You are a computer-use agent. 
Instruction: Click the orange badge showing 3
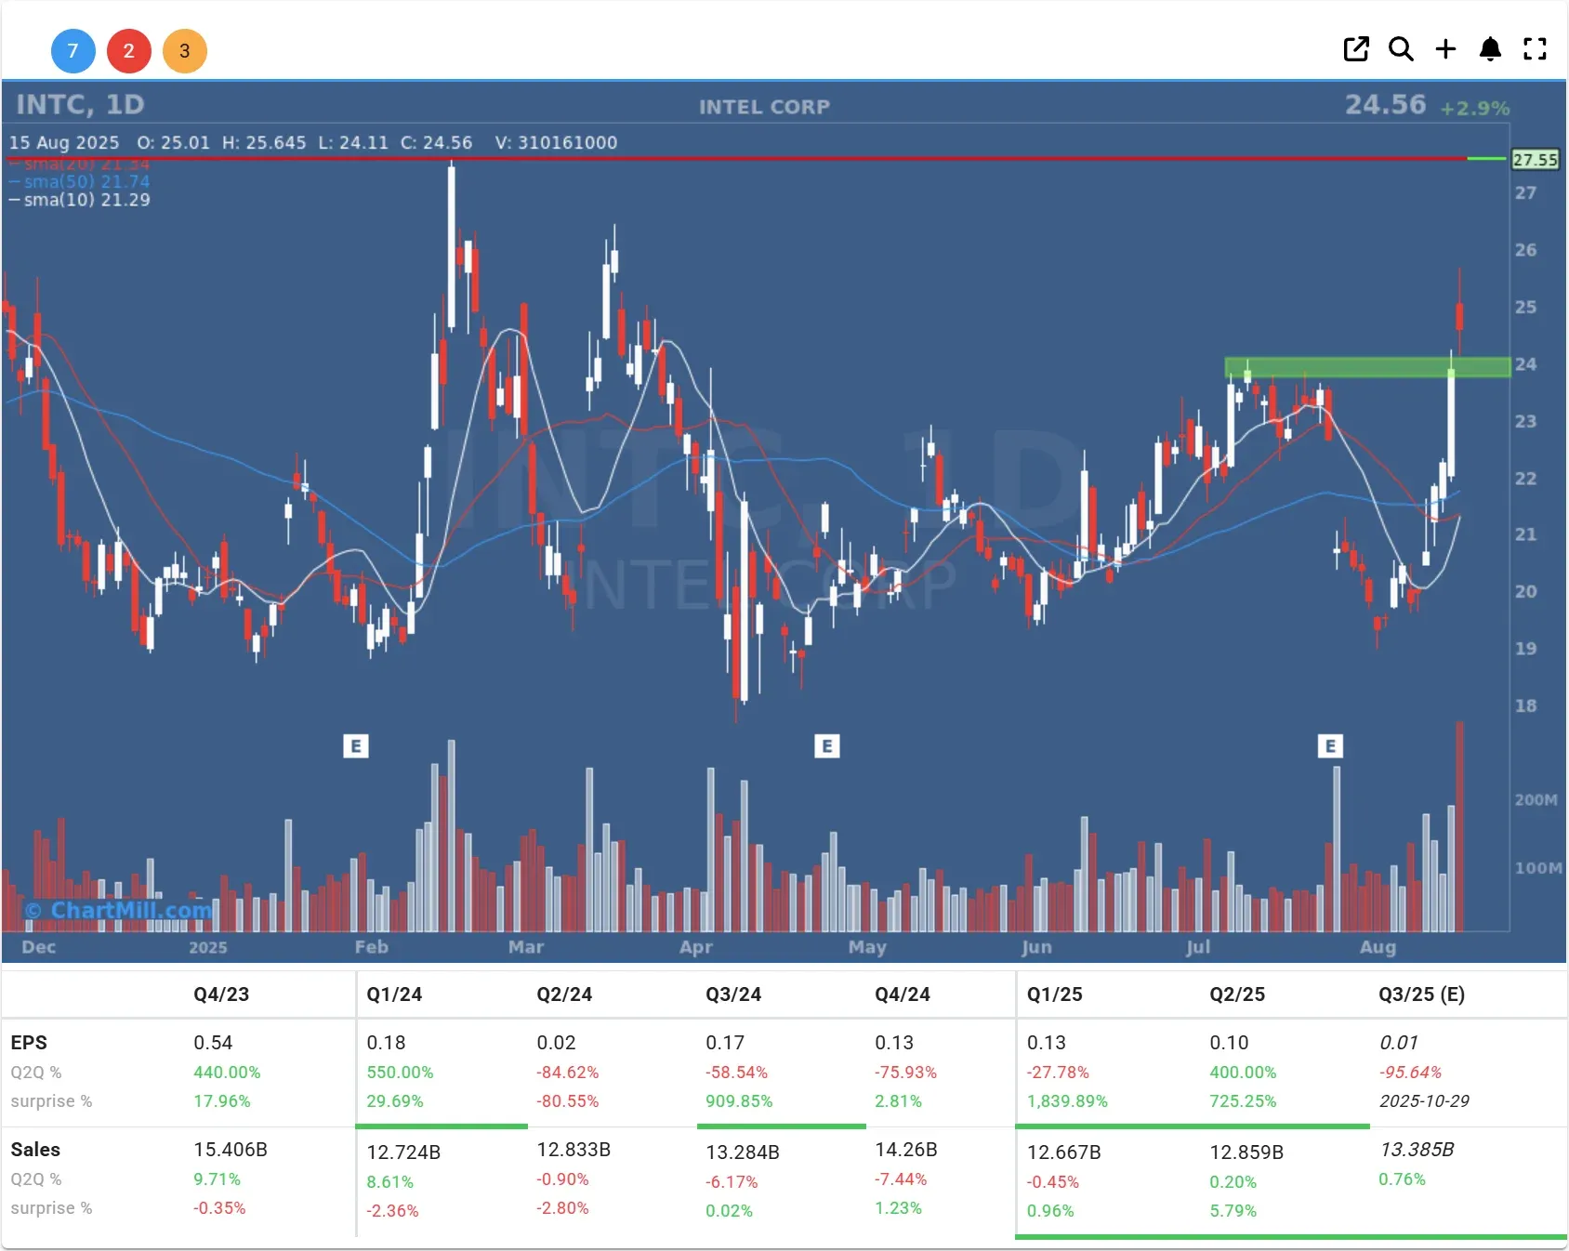coord(185,51)
